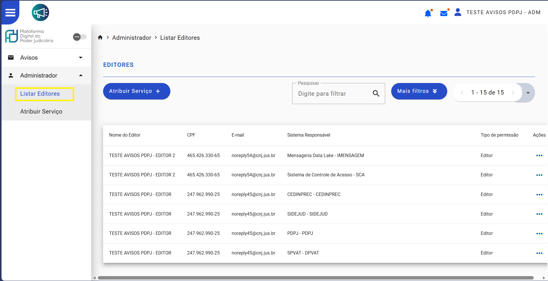Click the horizontal scrollbar at bottom
The image size is (548, 281).
tap(315, 278)
